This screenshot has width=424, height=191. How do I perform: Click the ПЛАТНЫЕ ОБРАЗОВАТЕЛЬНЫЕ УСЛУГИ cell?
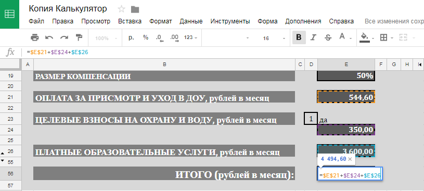point(164,151)
